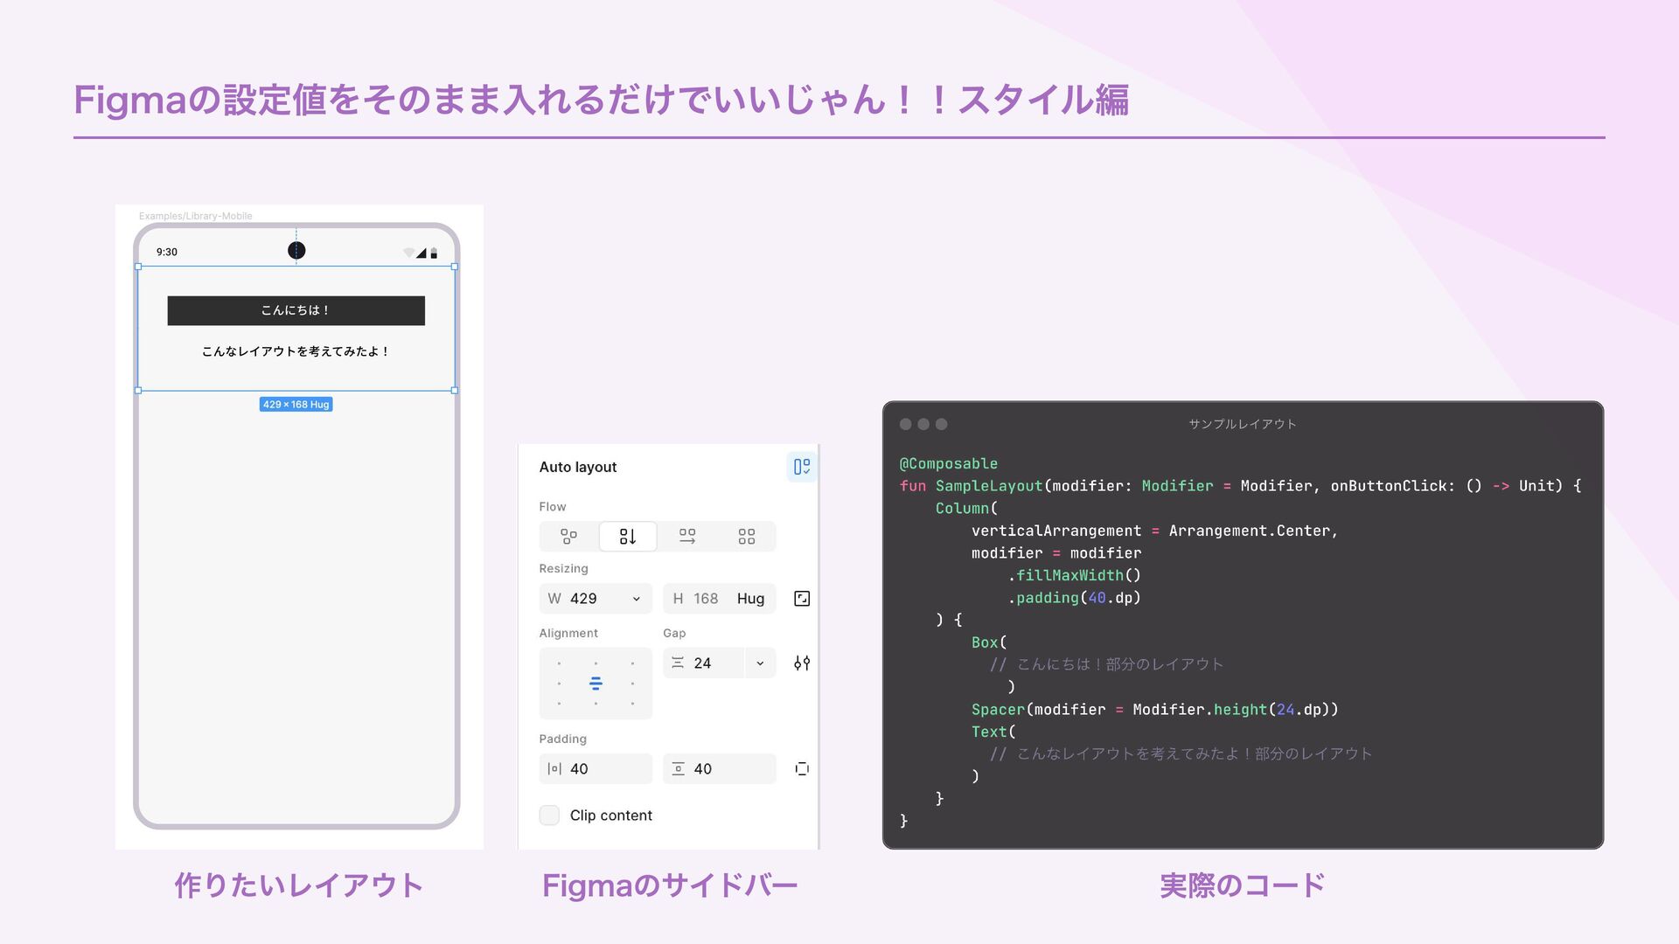
Task: Click the .fillMaxWidth() line in code
Action: click(x=1074, y=575)
